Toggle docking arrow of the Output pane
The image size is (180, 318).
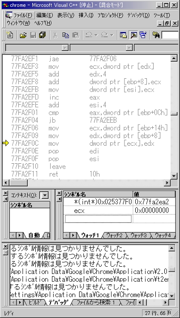pos(6,252)
